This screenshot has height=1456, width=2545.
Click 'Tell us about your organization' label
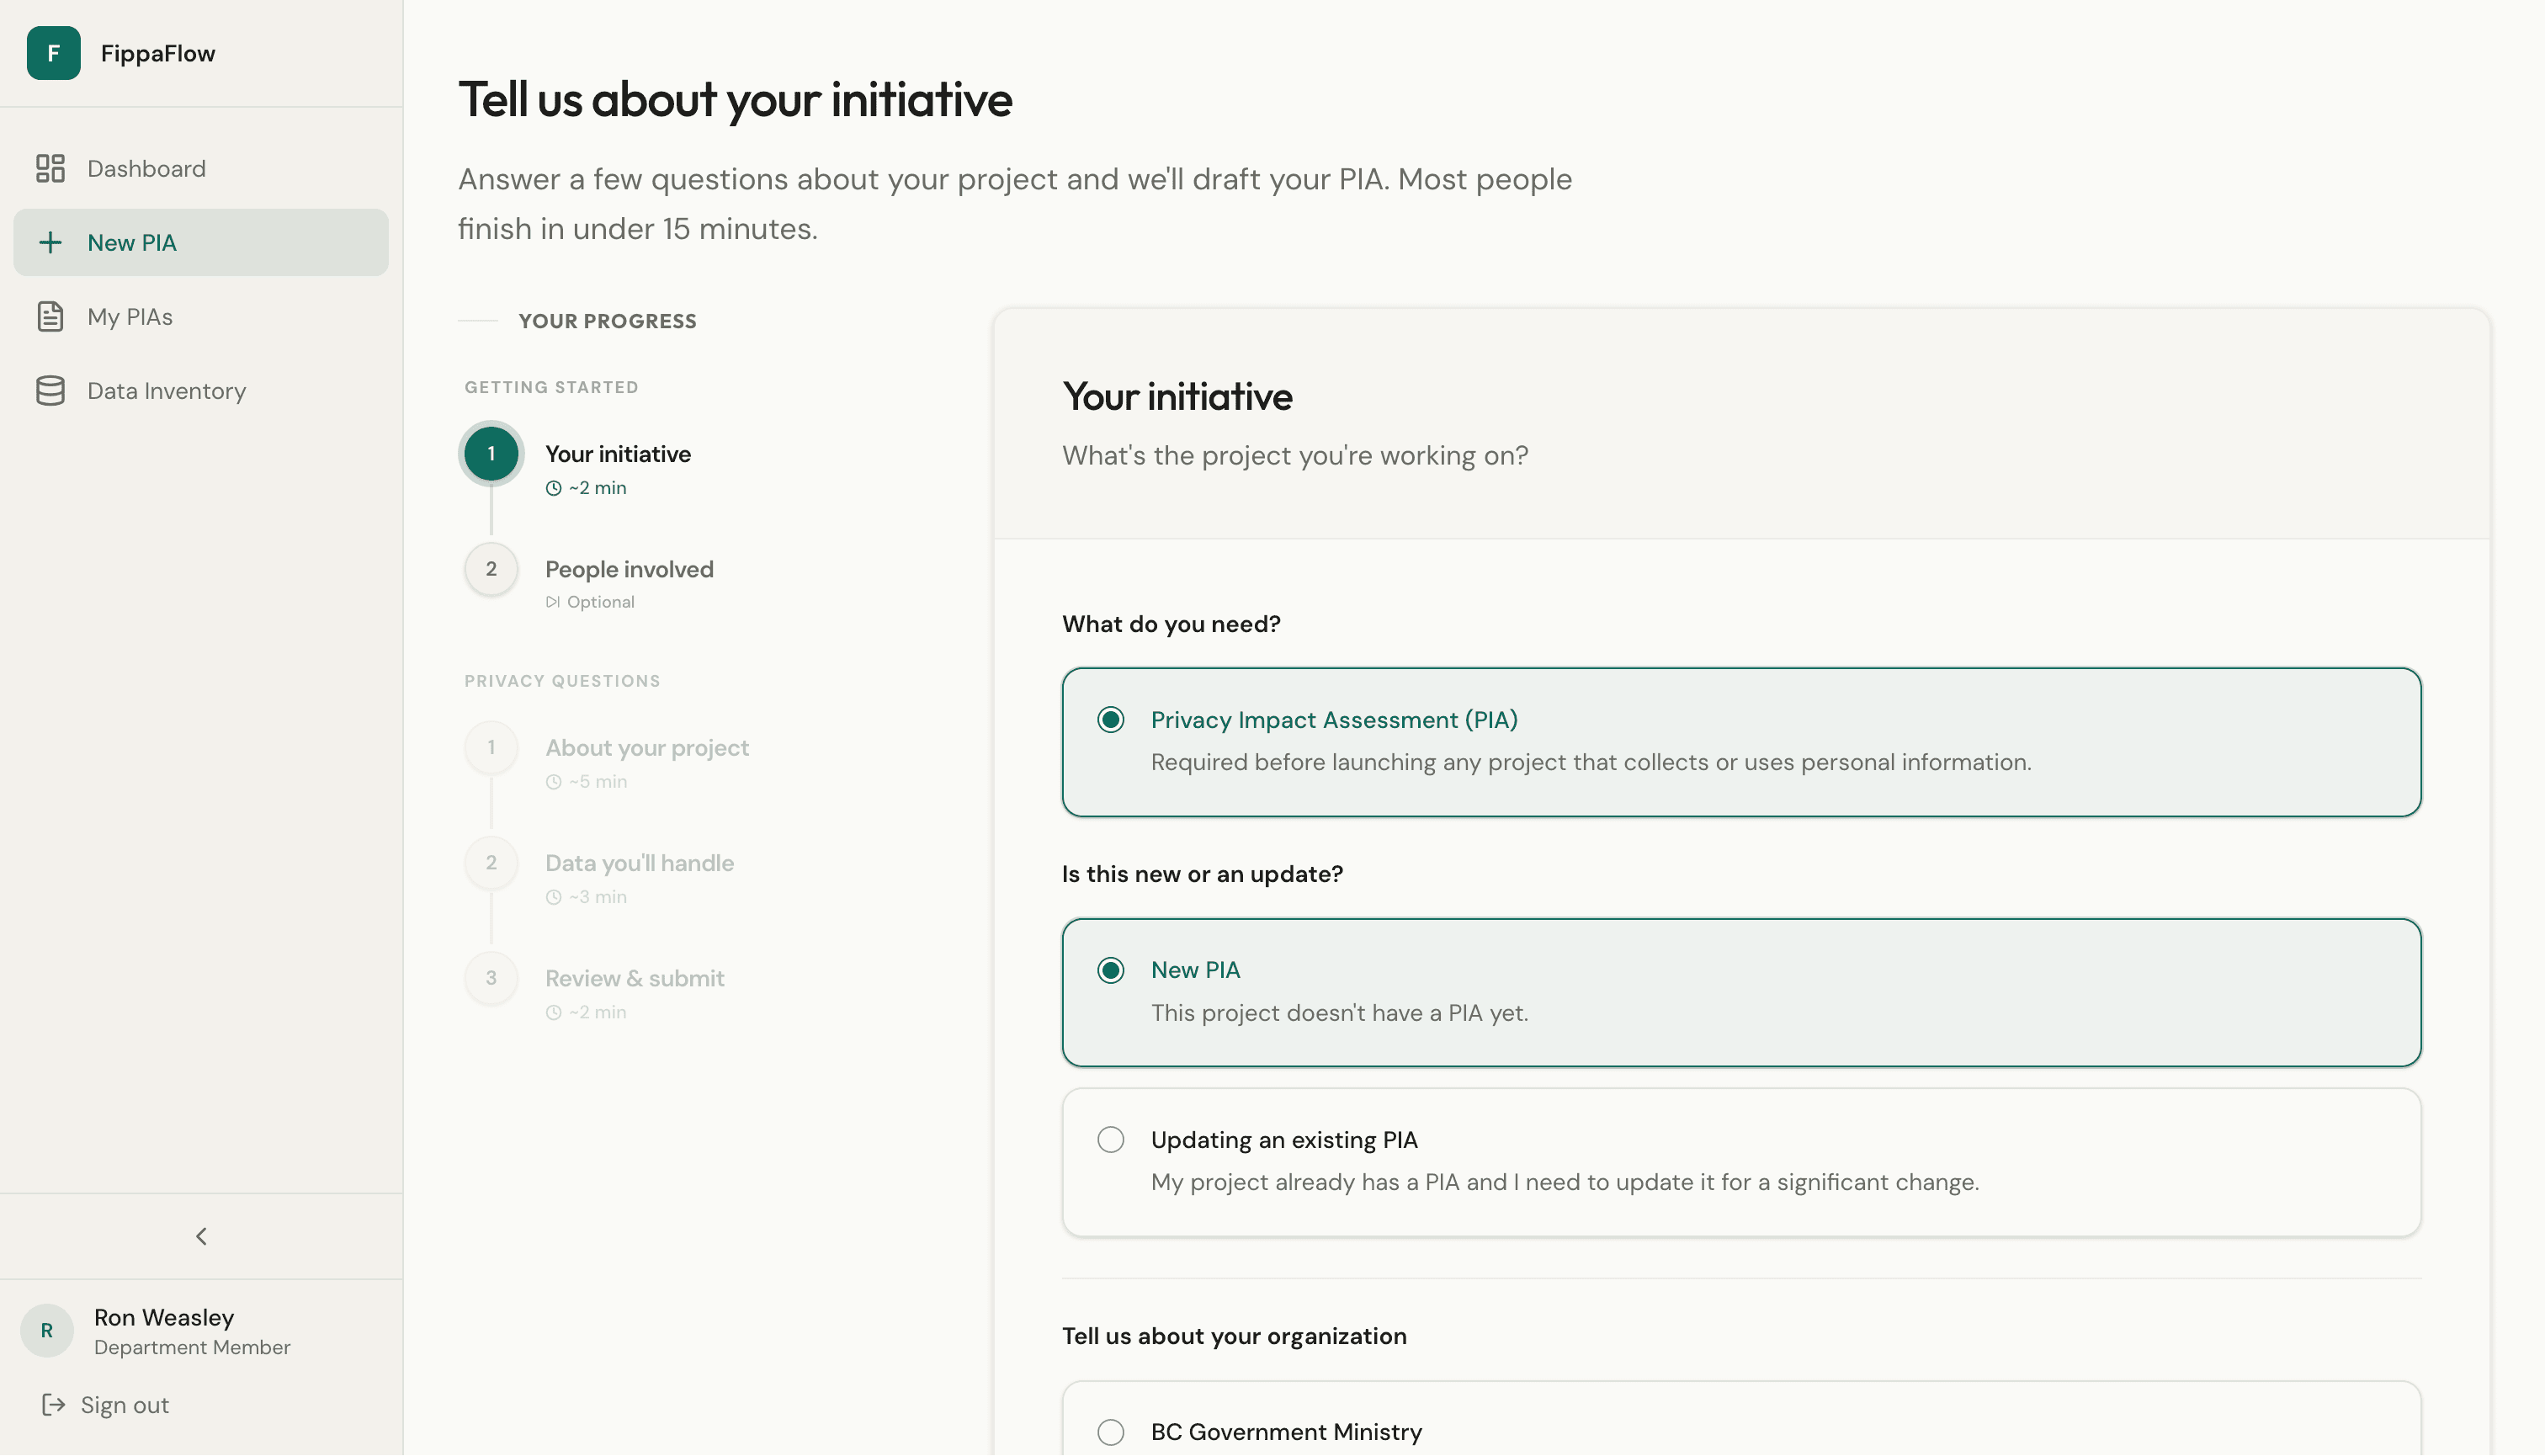click(1234, 1336)
